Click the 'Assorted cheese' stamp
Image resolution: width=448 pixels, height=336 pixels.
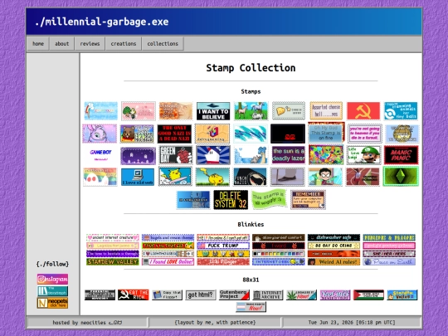326,111
